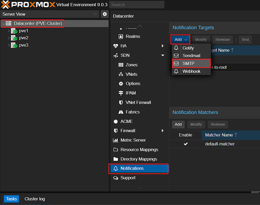Viewport: 260px width, 205px height.
Task: Click the Support chat bubble icon
Action: (116, 178)
